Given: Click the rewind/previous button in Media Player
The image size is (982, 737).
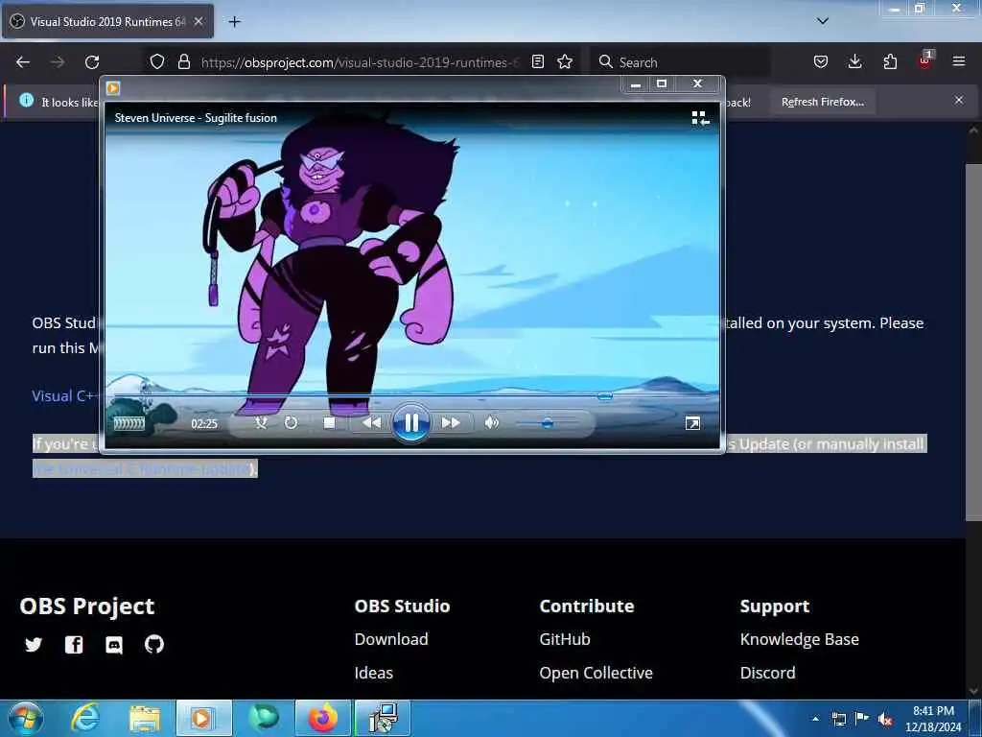Looking at the screenshot, I should click(371, 423).
